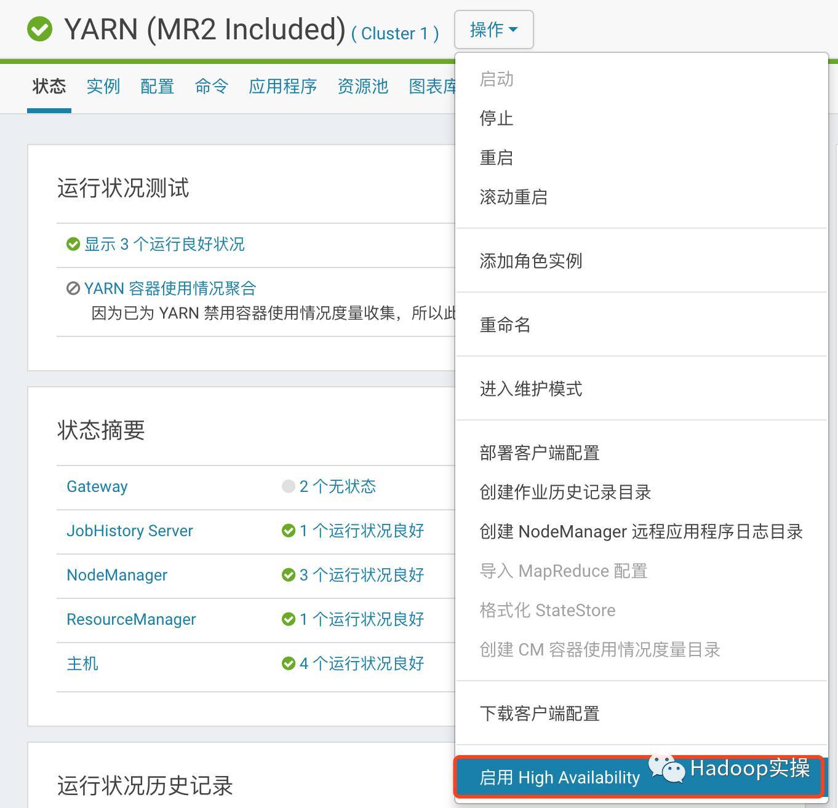Click the disabled icon beside YARN 容器使用情况聚合
Screen dimensions: 838x808
[73, 288]
